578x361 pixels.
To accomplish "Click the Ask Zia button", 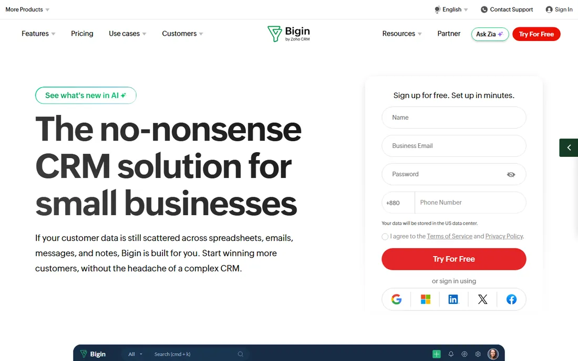I will 490,34.
